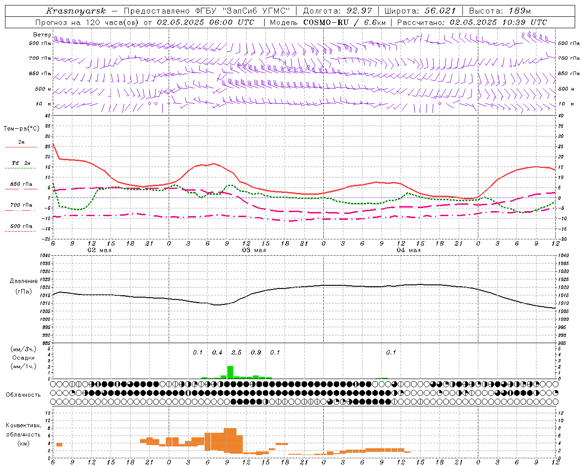The height and width of the screenshot is (466, 582).
Task: Click the Td 2м legend label
Action: point(21,163)
